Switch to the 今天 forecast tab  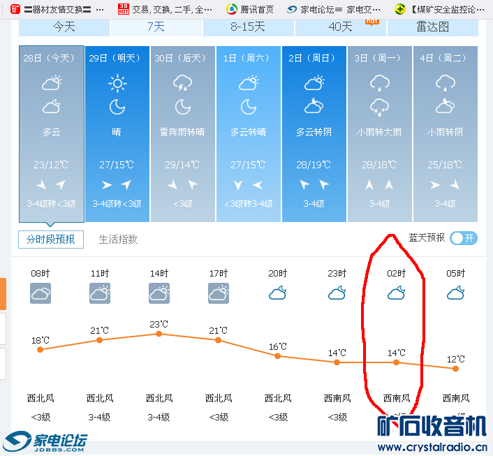click(x=64, y=27)
